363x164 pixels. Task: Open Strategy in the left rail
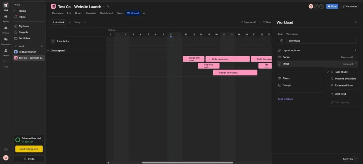pyautogui.click(x=6, y=29)
